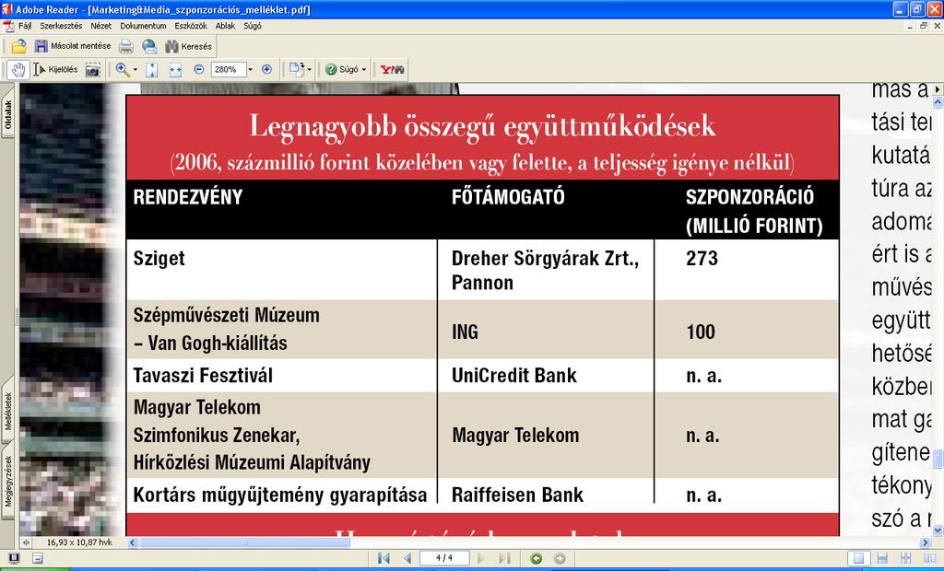This screenshot has height=571, width=944.
Task: Click the 4 / 4 page number field
Action: coord(444,558)
